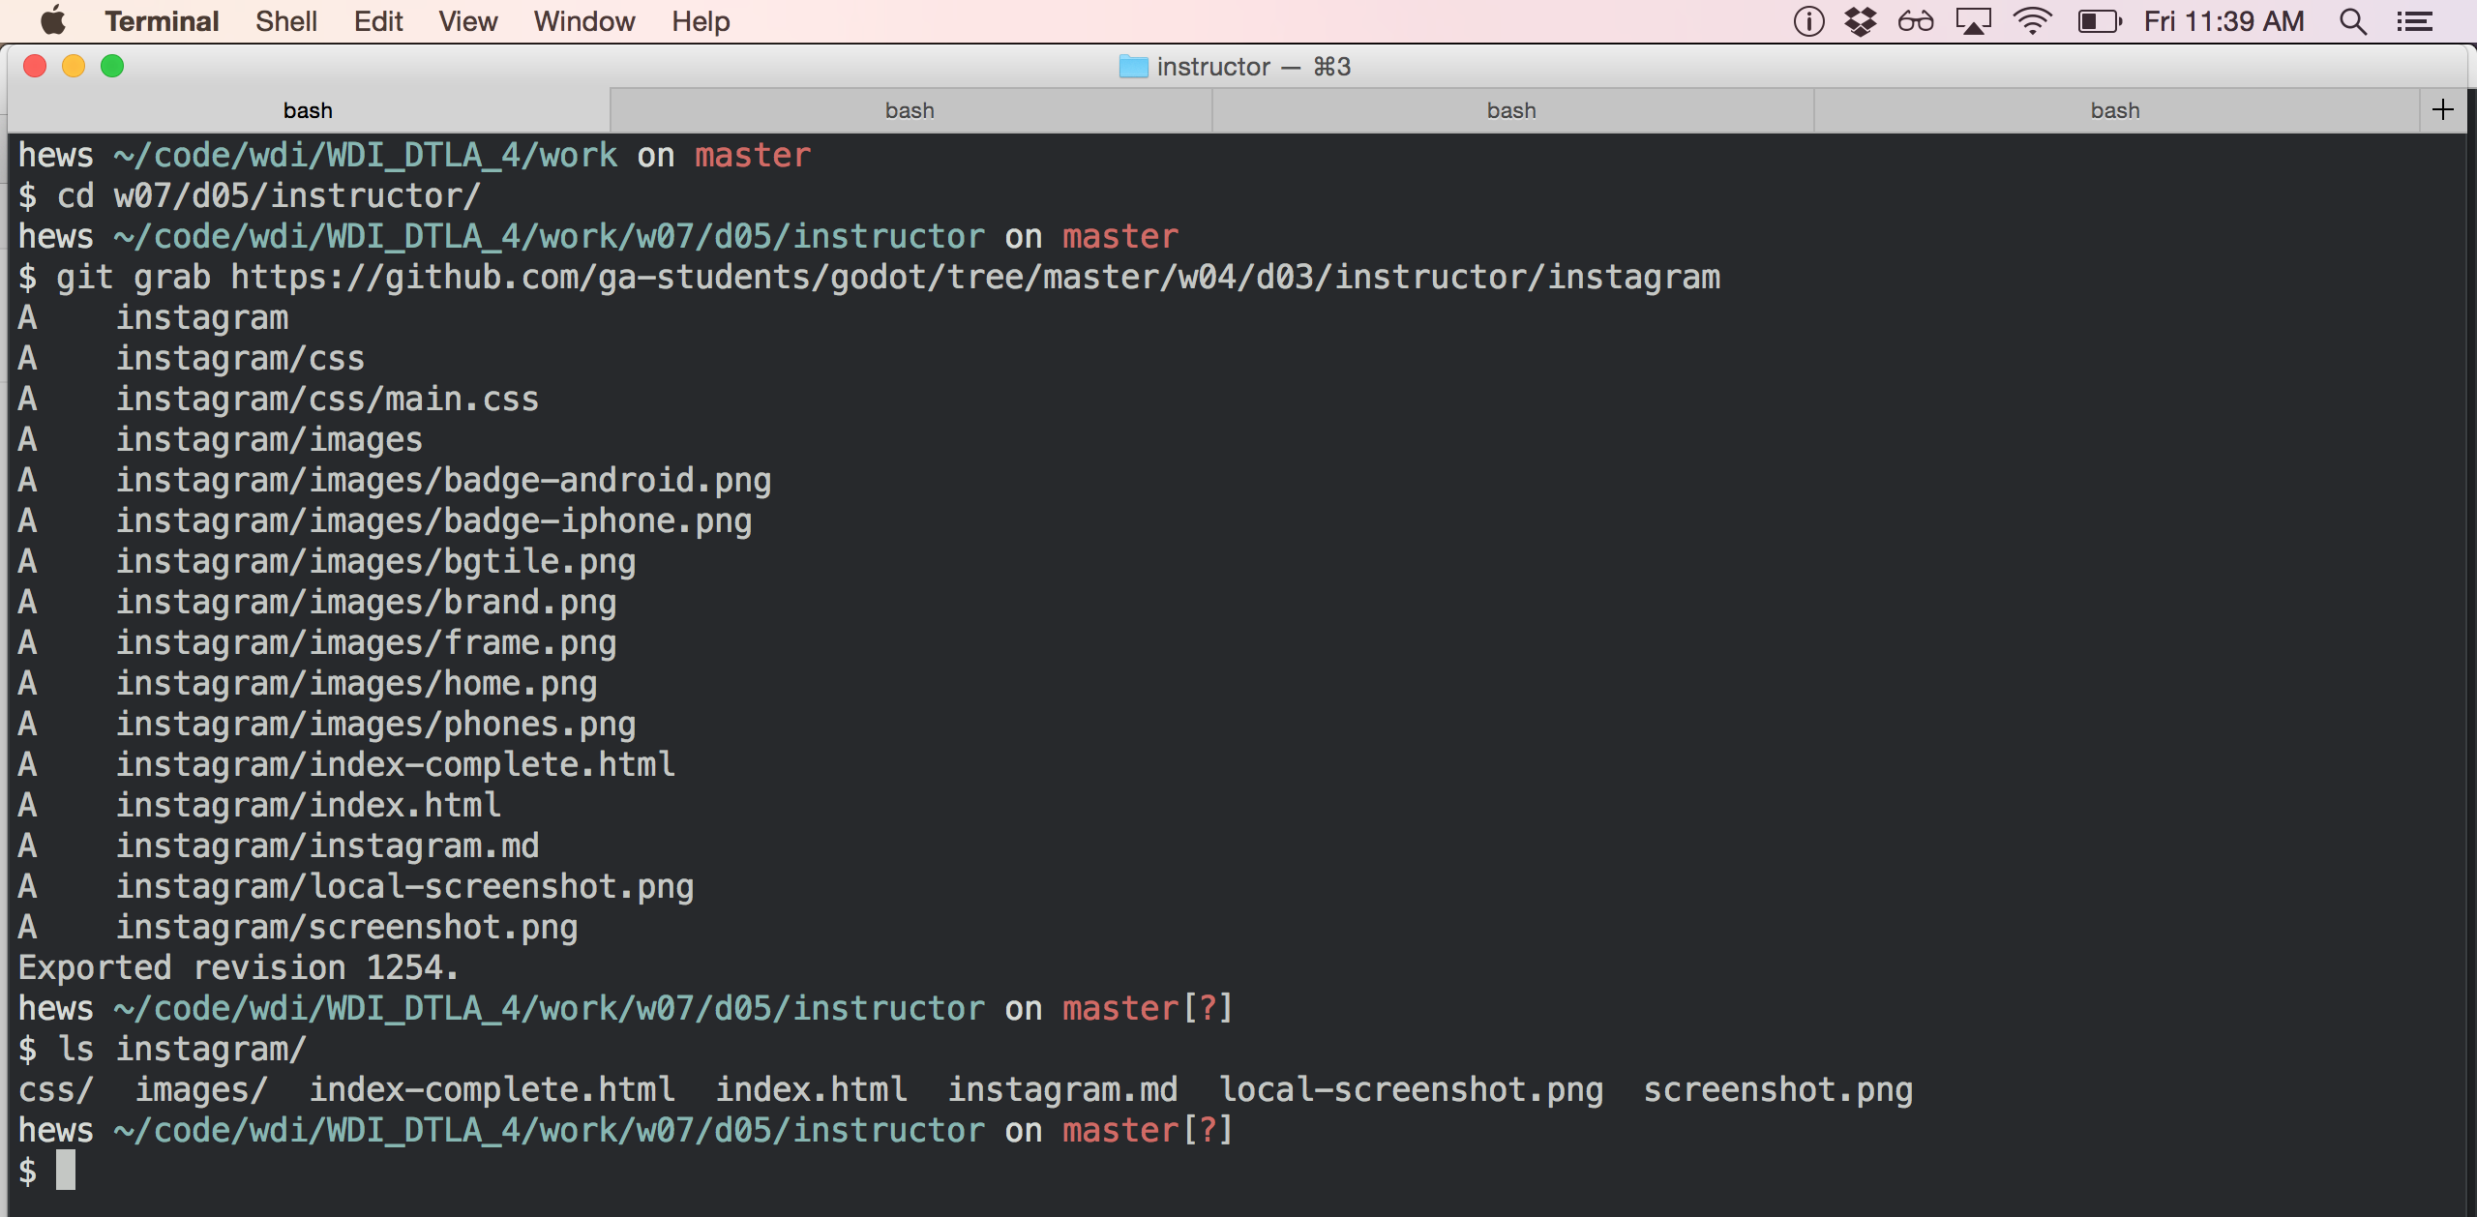Open the Window menu
The width and height of the screenshot is (2477, 1217).
pyautogui.click(x=583, y=21)
